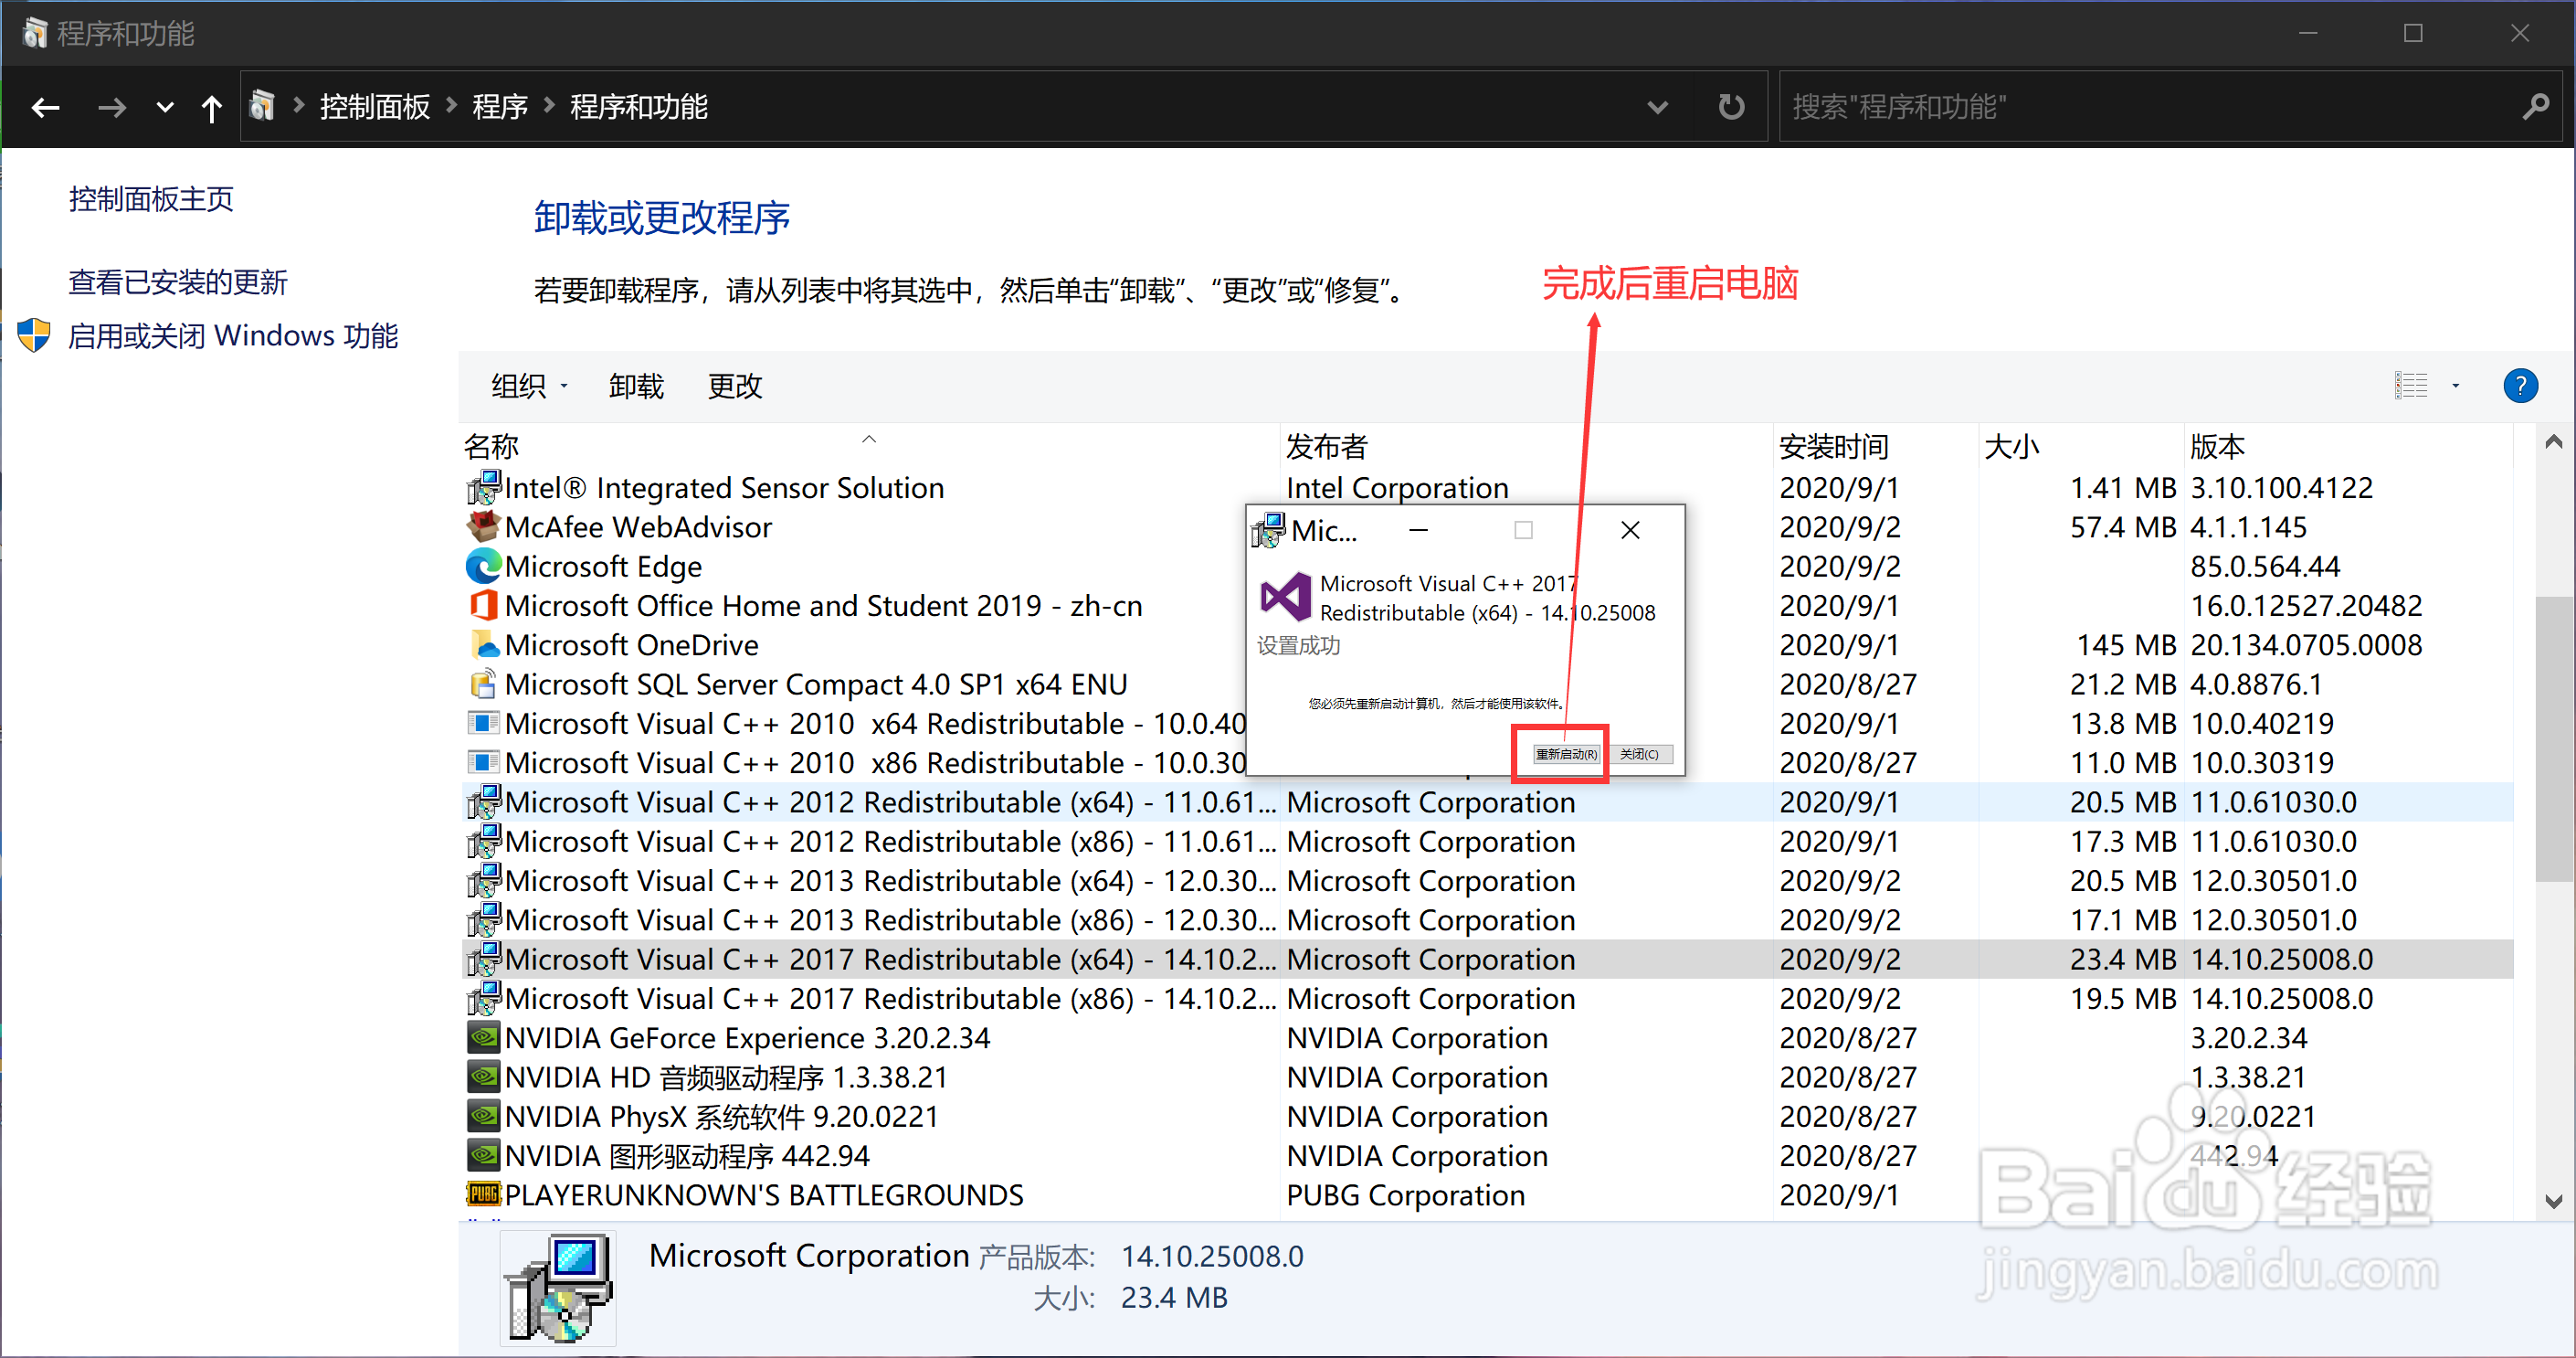The image size is (2576, 1358).
Task: Click the McAfee WebAdvisor program icon
Action: point(484,526)
